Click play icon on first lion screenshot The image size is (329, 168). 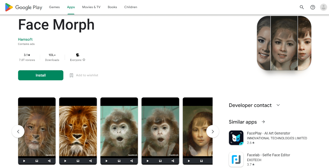pyautogui.click(x=24, y=161)
